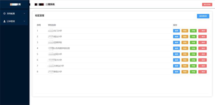Viewport: 215px width, 105px height.
Task: Expand the 系统配置 chevron arrow
Action: (x=24, y=14)
